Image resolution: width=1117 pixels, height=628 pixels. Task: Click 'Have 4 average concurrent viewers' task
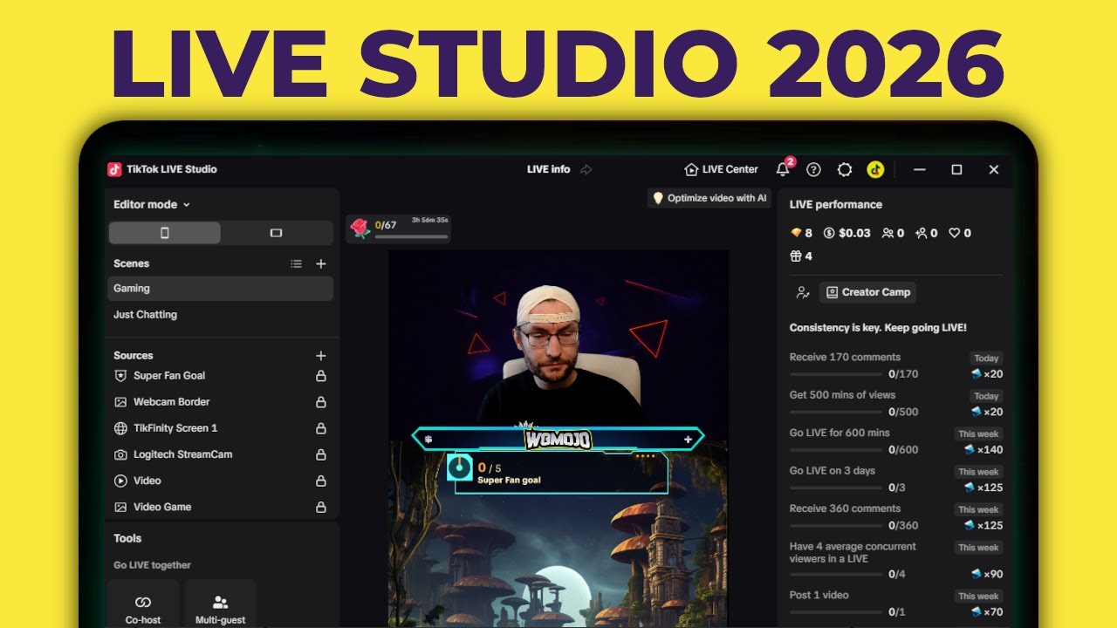click(896, 560)
